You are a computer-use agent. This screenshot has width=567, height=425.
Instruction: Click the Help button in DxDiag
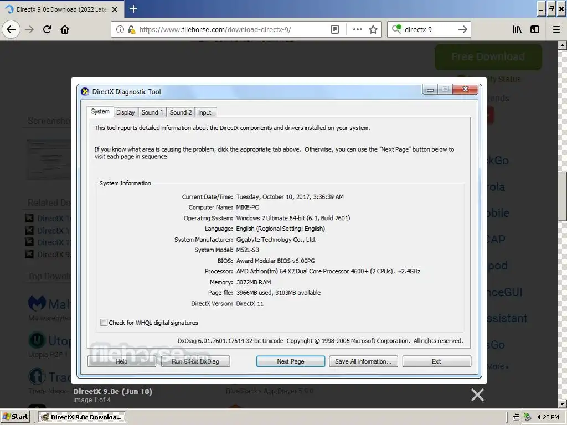pyautogui.click(x=121, y=361)
